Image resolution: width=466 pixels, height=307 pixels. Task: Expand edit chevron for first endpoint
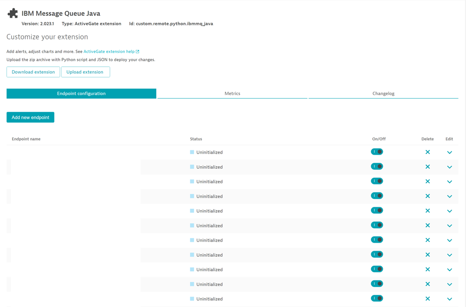click(449, 152)
